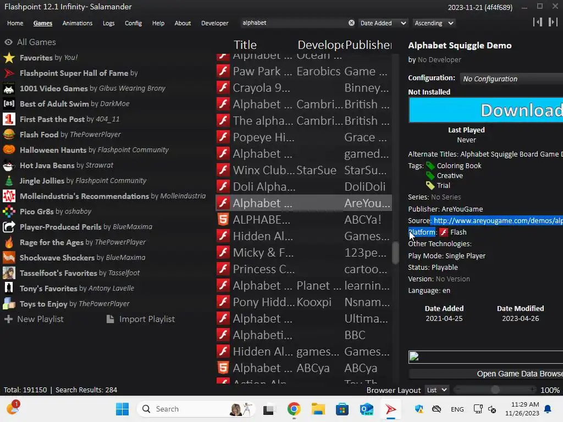Open Game Data Browser
The height and width of the screenshot is (422, 563).
[x=486, y=374]
